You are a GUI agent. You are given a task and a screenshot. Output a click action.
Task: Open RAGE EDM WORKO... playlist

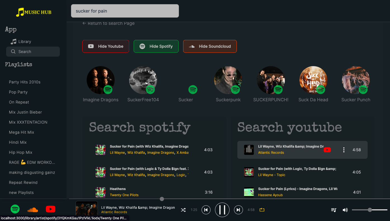tap(32, 162)
